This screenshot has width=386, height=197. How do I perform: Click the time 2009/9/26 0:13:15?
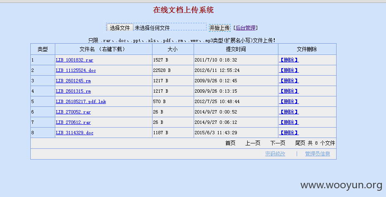click(216, 91)
